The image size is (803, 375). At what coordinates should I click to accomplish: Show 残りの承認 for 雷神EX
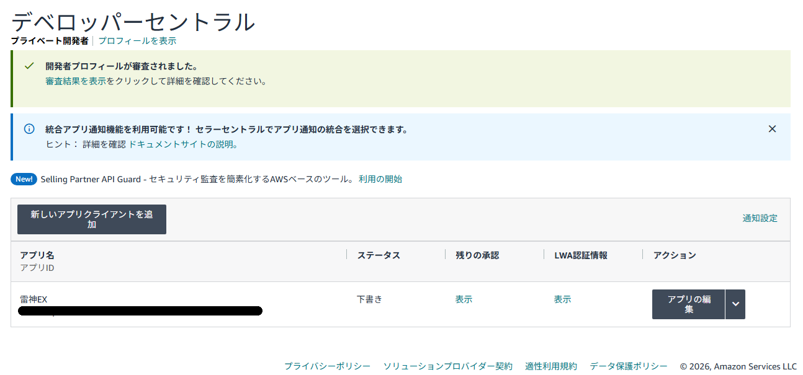pyautogui.click(x=464, y=299)
